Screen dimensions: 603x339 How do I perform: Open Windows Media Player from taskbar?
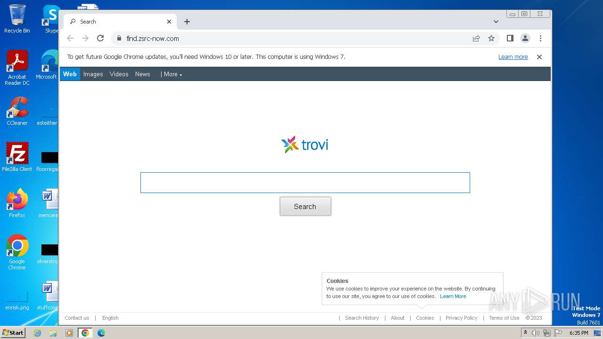tap(69, 333)
